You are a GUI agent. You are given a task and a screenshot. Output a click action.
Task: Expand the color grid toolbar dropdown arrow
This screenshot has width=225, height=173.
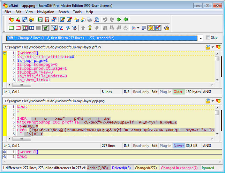138,28
